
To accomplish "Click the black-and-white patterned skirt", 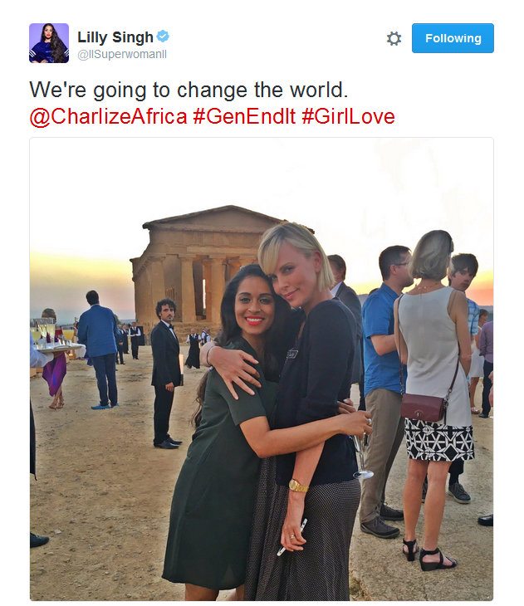I will pyautogui.click(x=439, y=440).
